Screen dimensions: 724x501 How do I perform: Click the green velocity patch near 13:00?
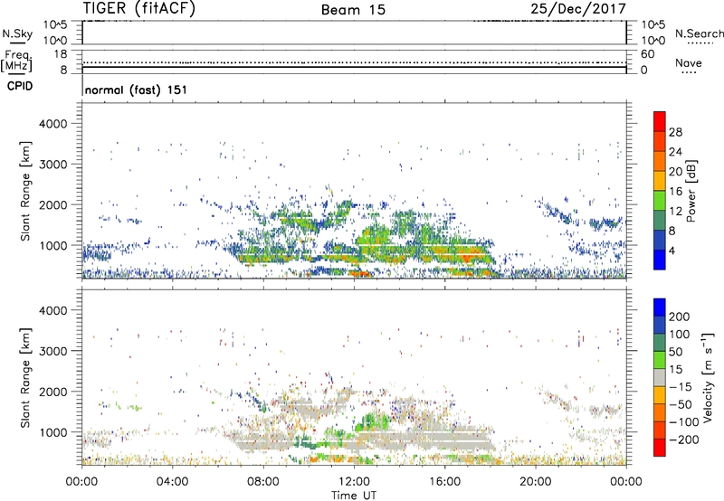pos(373,421)
